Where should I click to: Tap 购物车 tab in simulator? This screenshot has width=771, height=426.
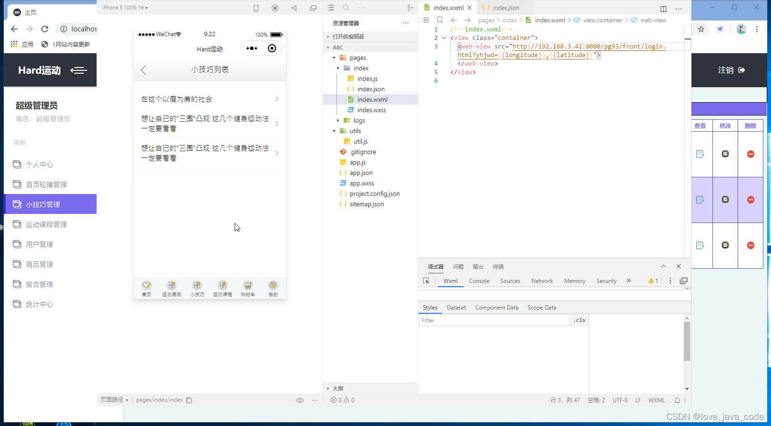(x=247, y=289)
